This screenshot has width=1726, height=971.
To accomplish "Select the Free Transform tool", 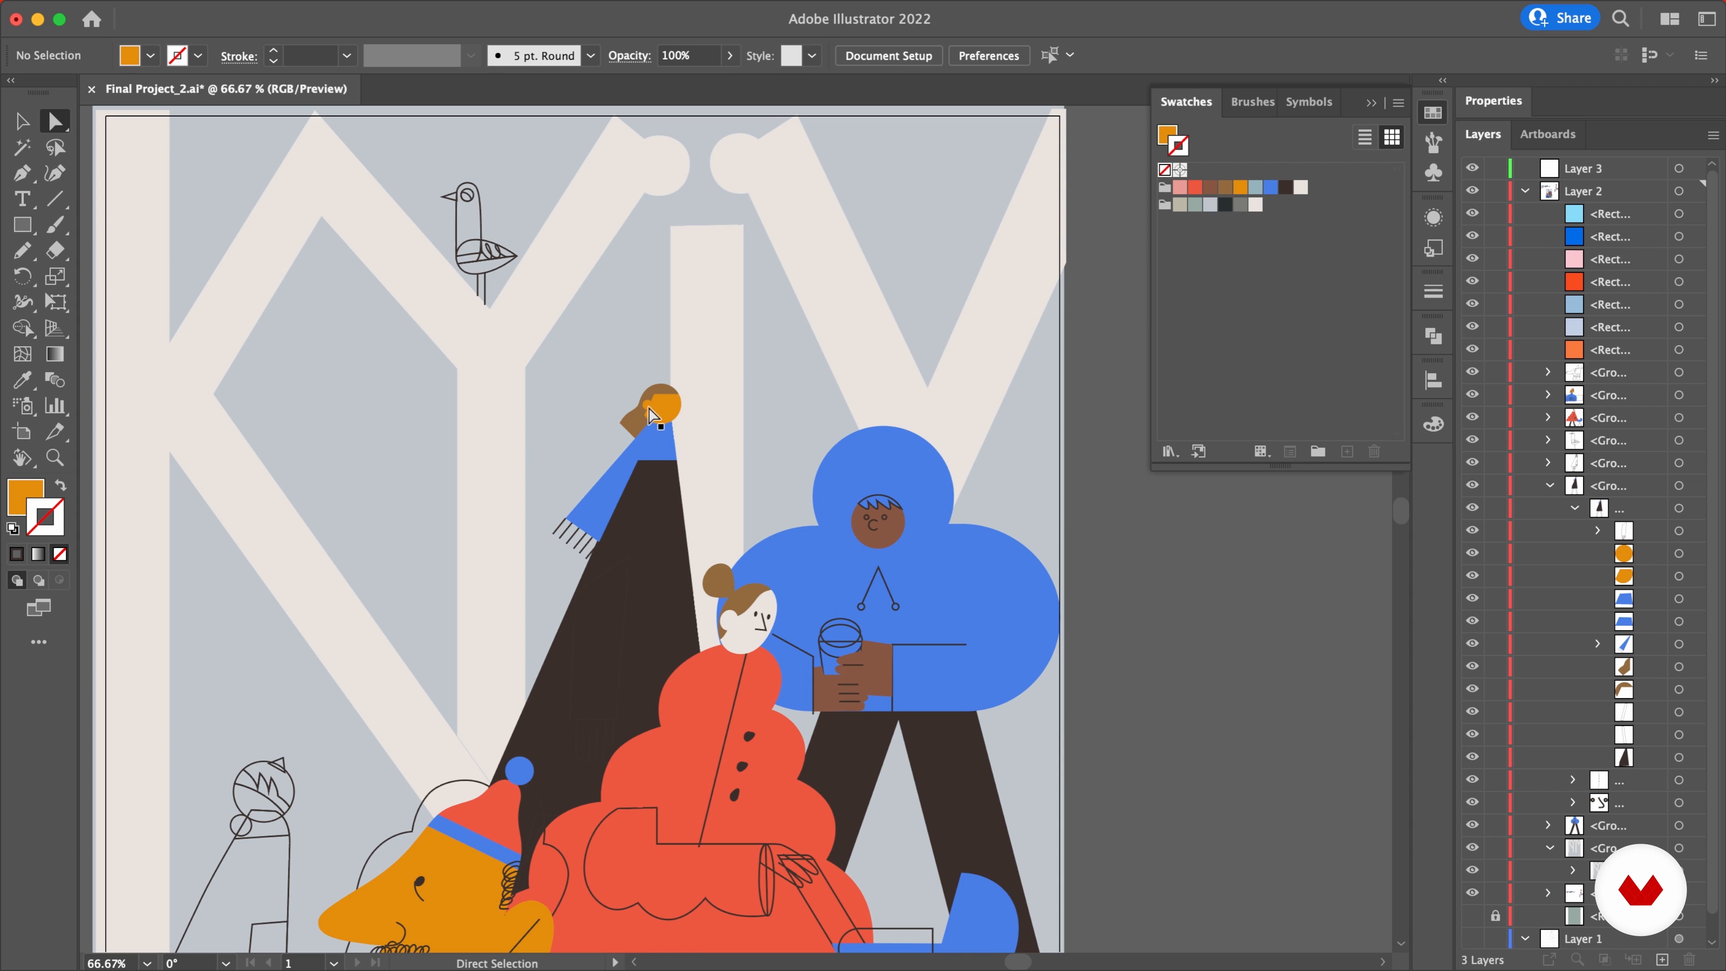I will (55, 302).
